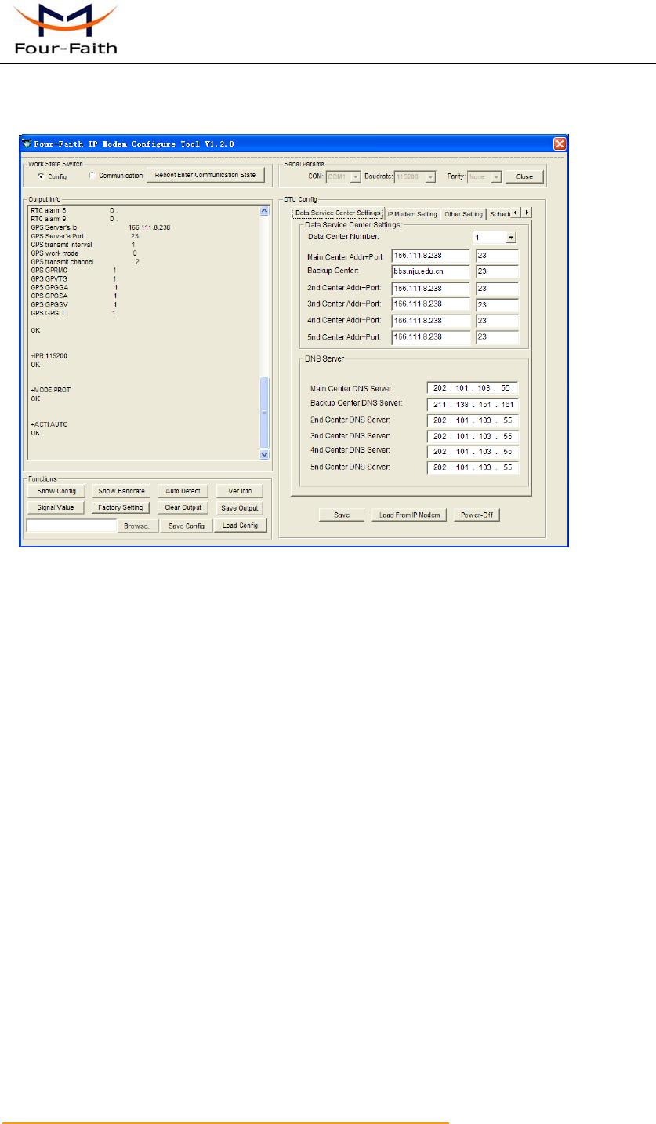Screen dimensions: 656x1124
Task: Click the config file path field
Action: tap(71, 526)
